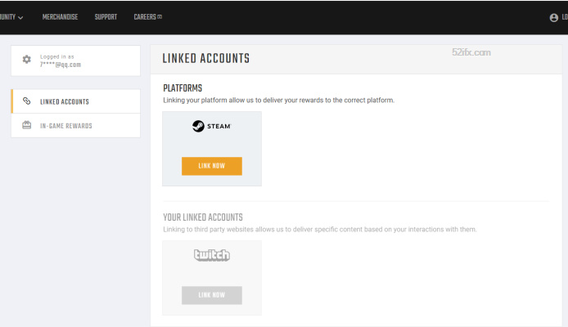Open the Careers link

point(145,17)
